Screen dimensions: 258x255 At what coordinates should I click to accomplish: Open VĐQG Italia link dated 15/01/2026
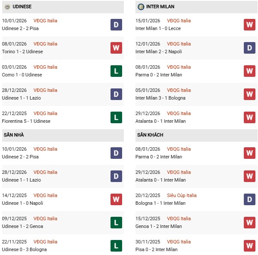coord(179,21)
